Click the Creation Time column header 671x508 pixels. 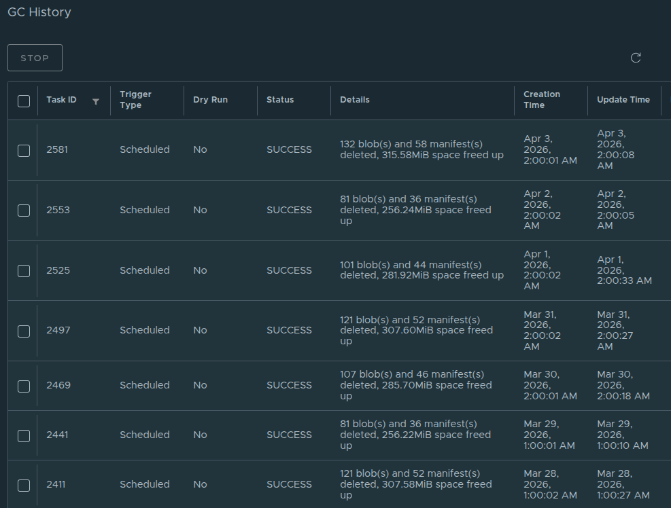(x=541, y=100)
